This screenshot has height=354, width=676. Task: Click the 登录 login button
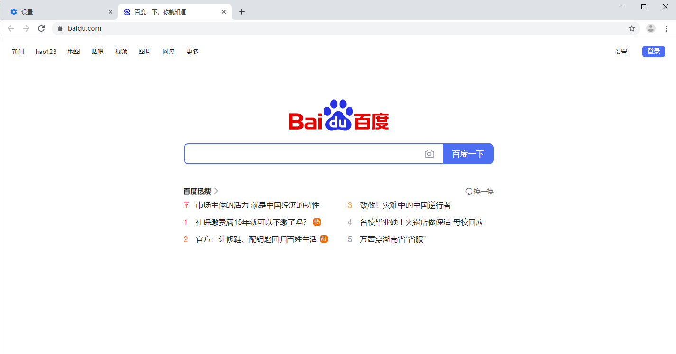coord(654,52)
